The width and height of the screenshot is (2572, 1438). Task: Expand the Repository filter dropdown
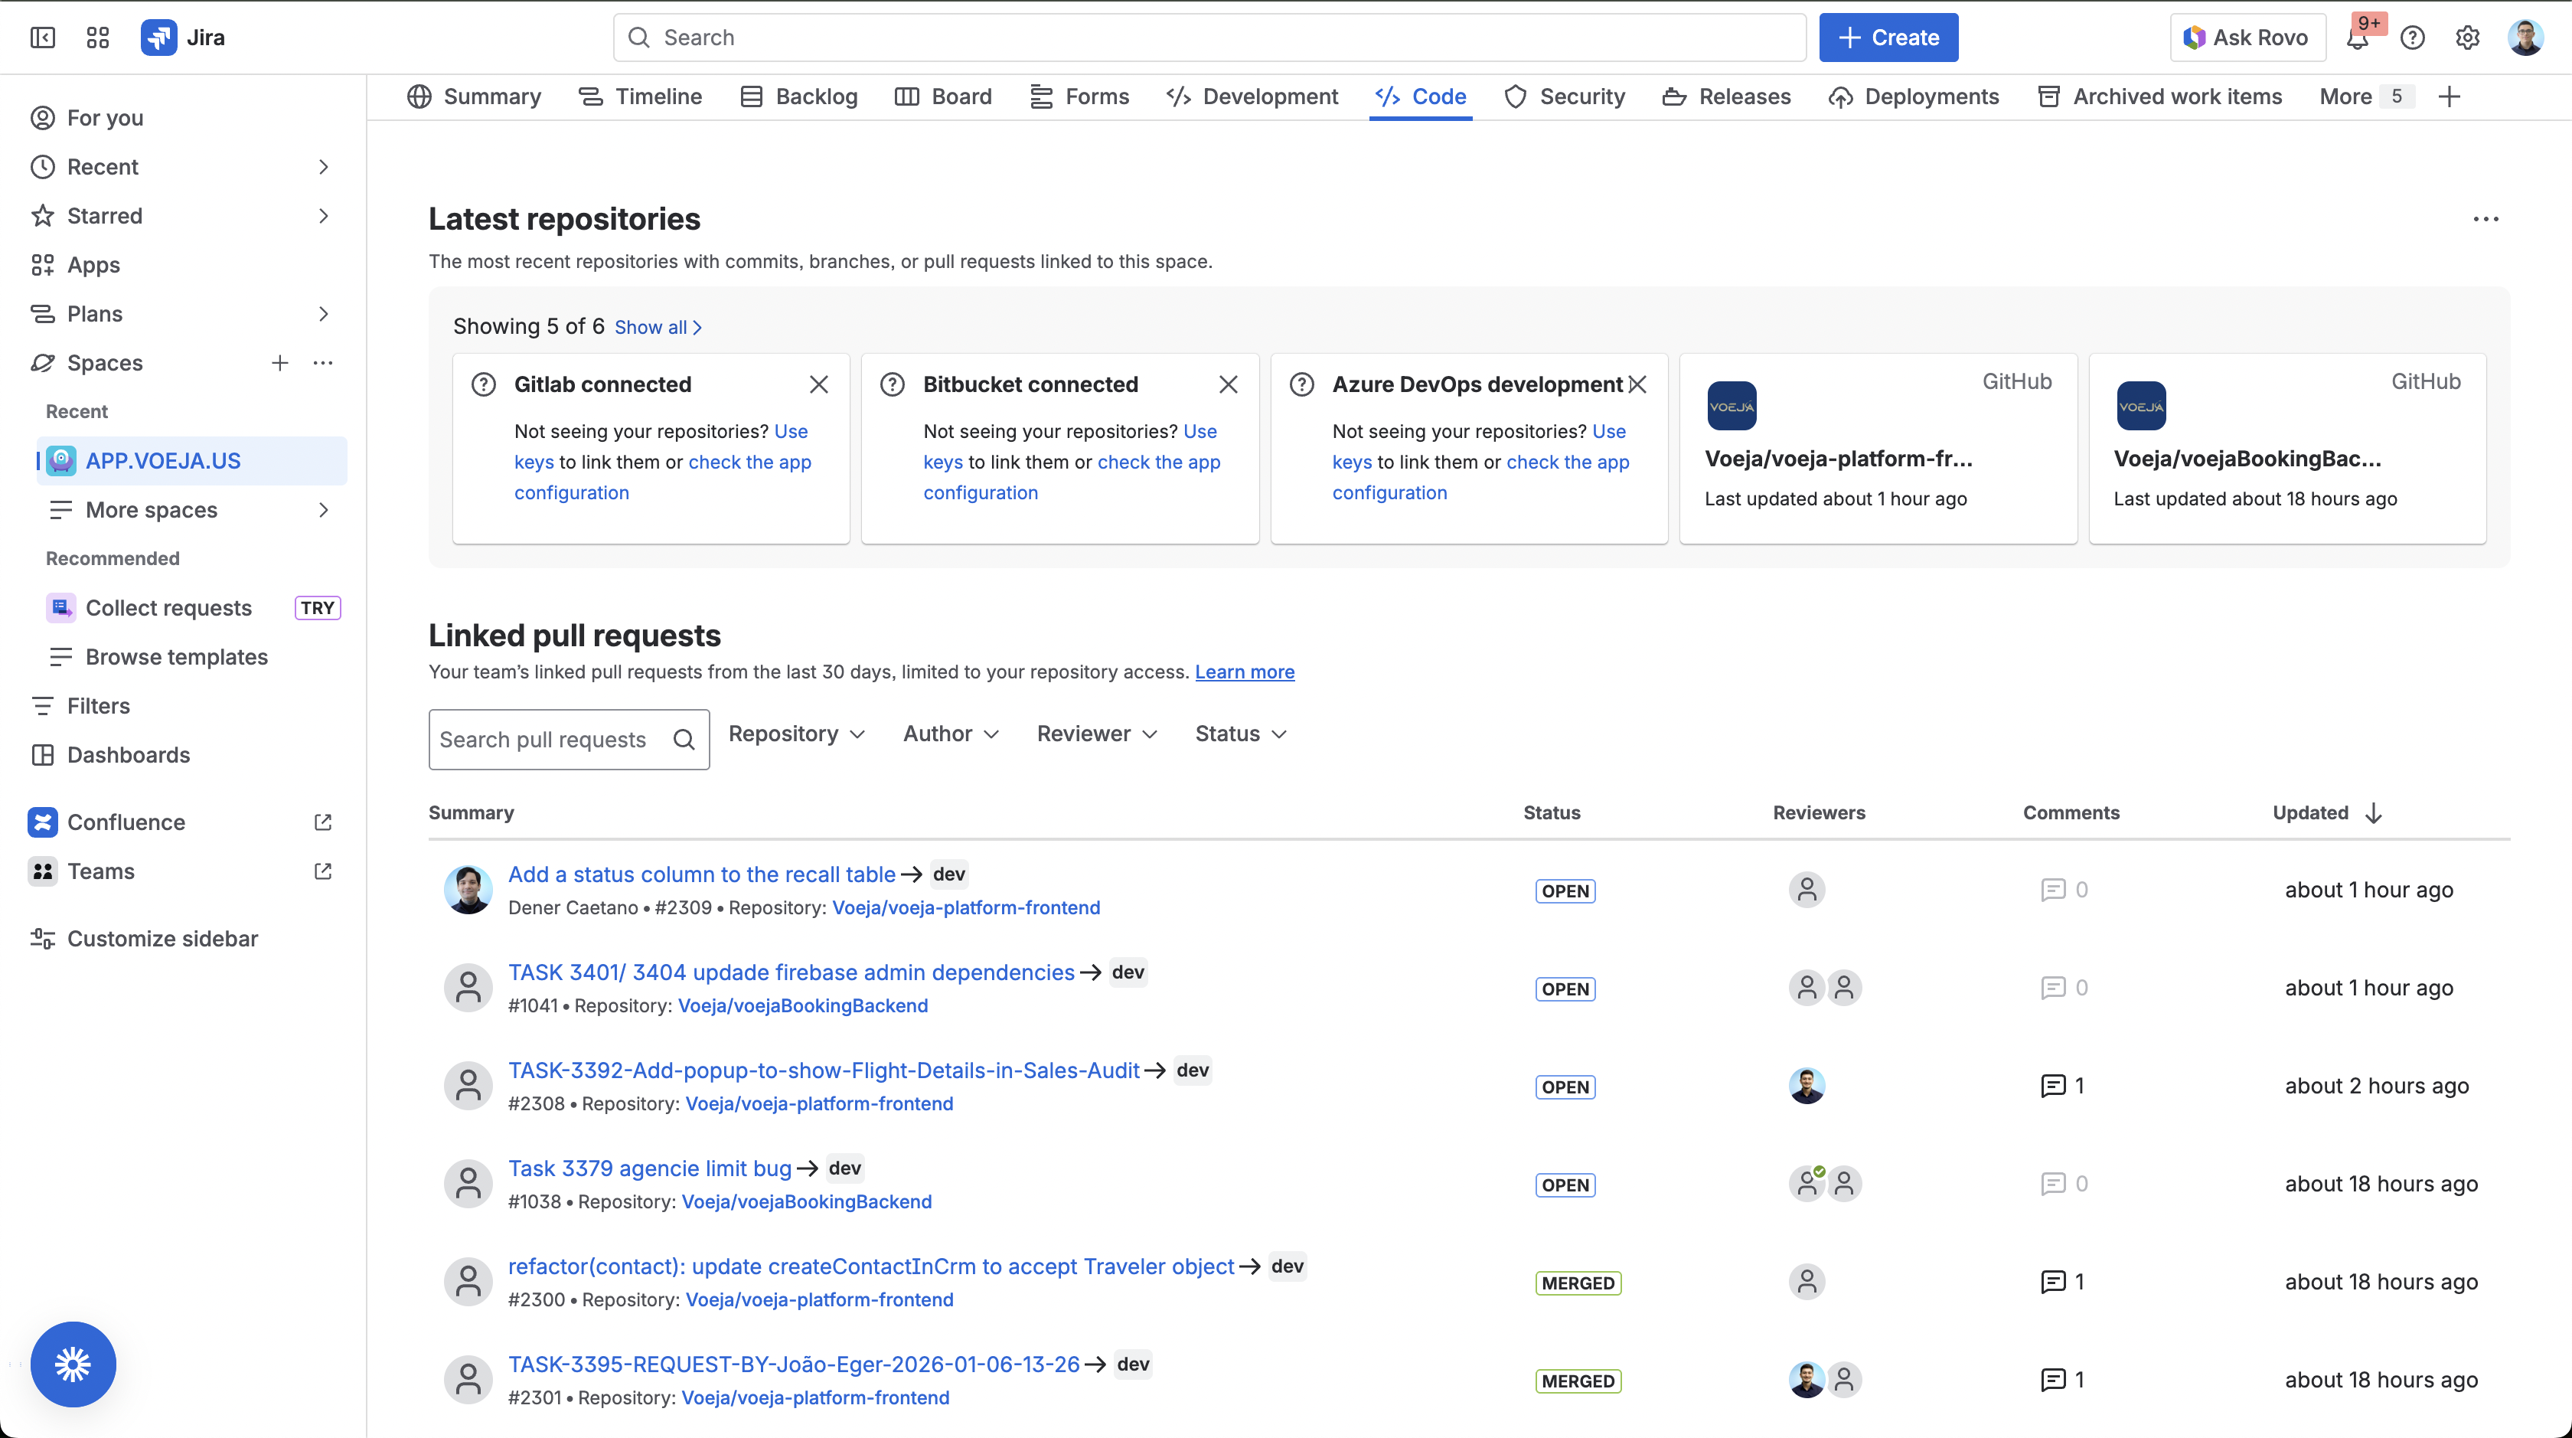(x=797, y=734)
